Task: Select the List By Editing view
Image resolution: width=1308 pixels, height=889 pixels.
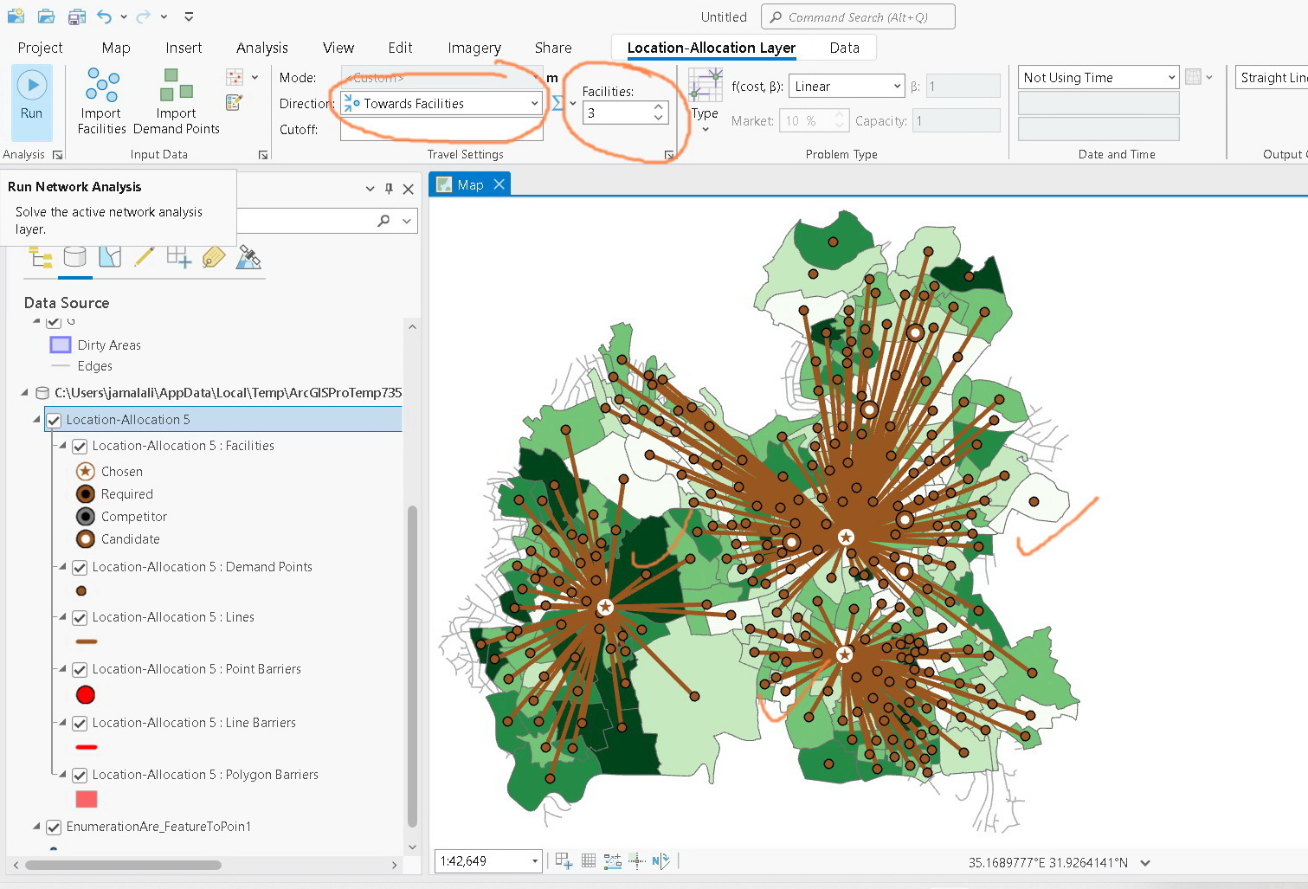Action: 144,257
